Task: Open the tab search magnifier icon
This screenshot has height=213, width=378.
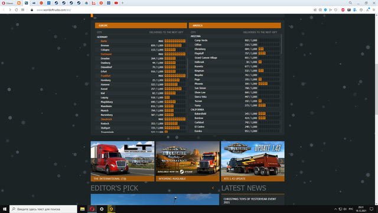Action: click(350, 3)
